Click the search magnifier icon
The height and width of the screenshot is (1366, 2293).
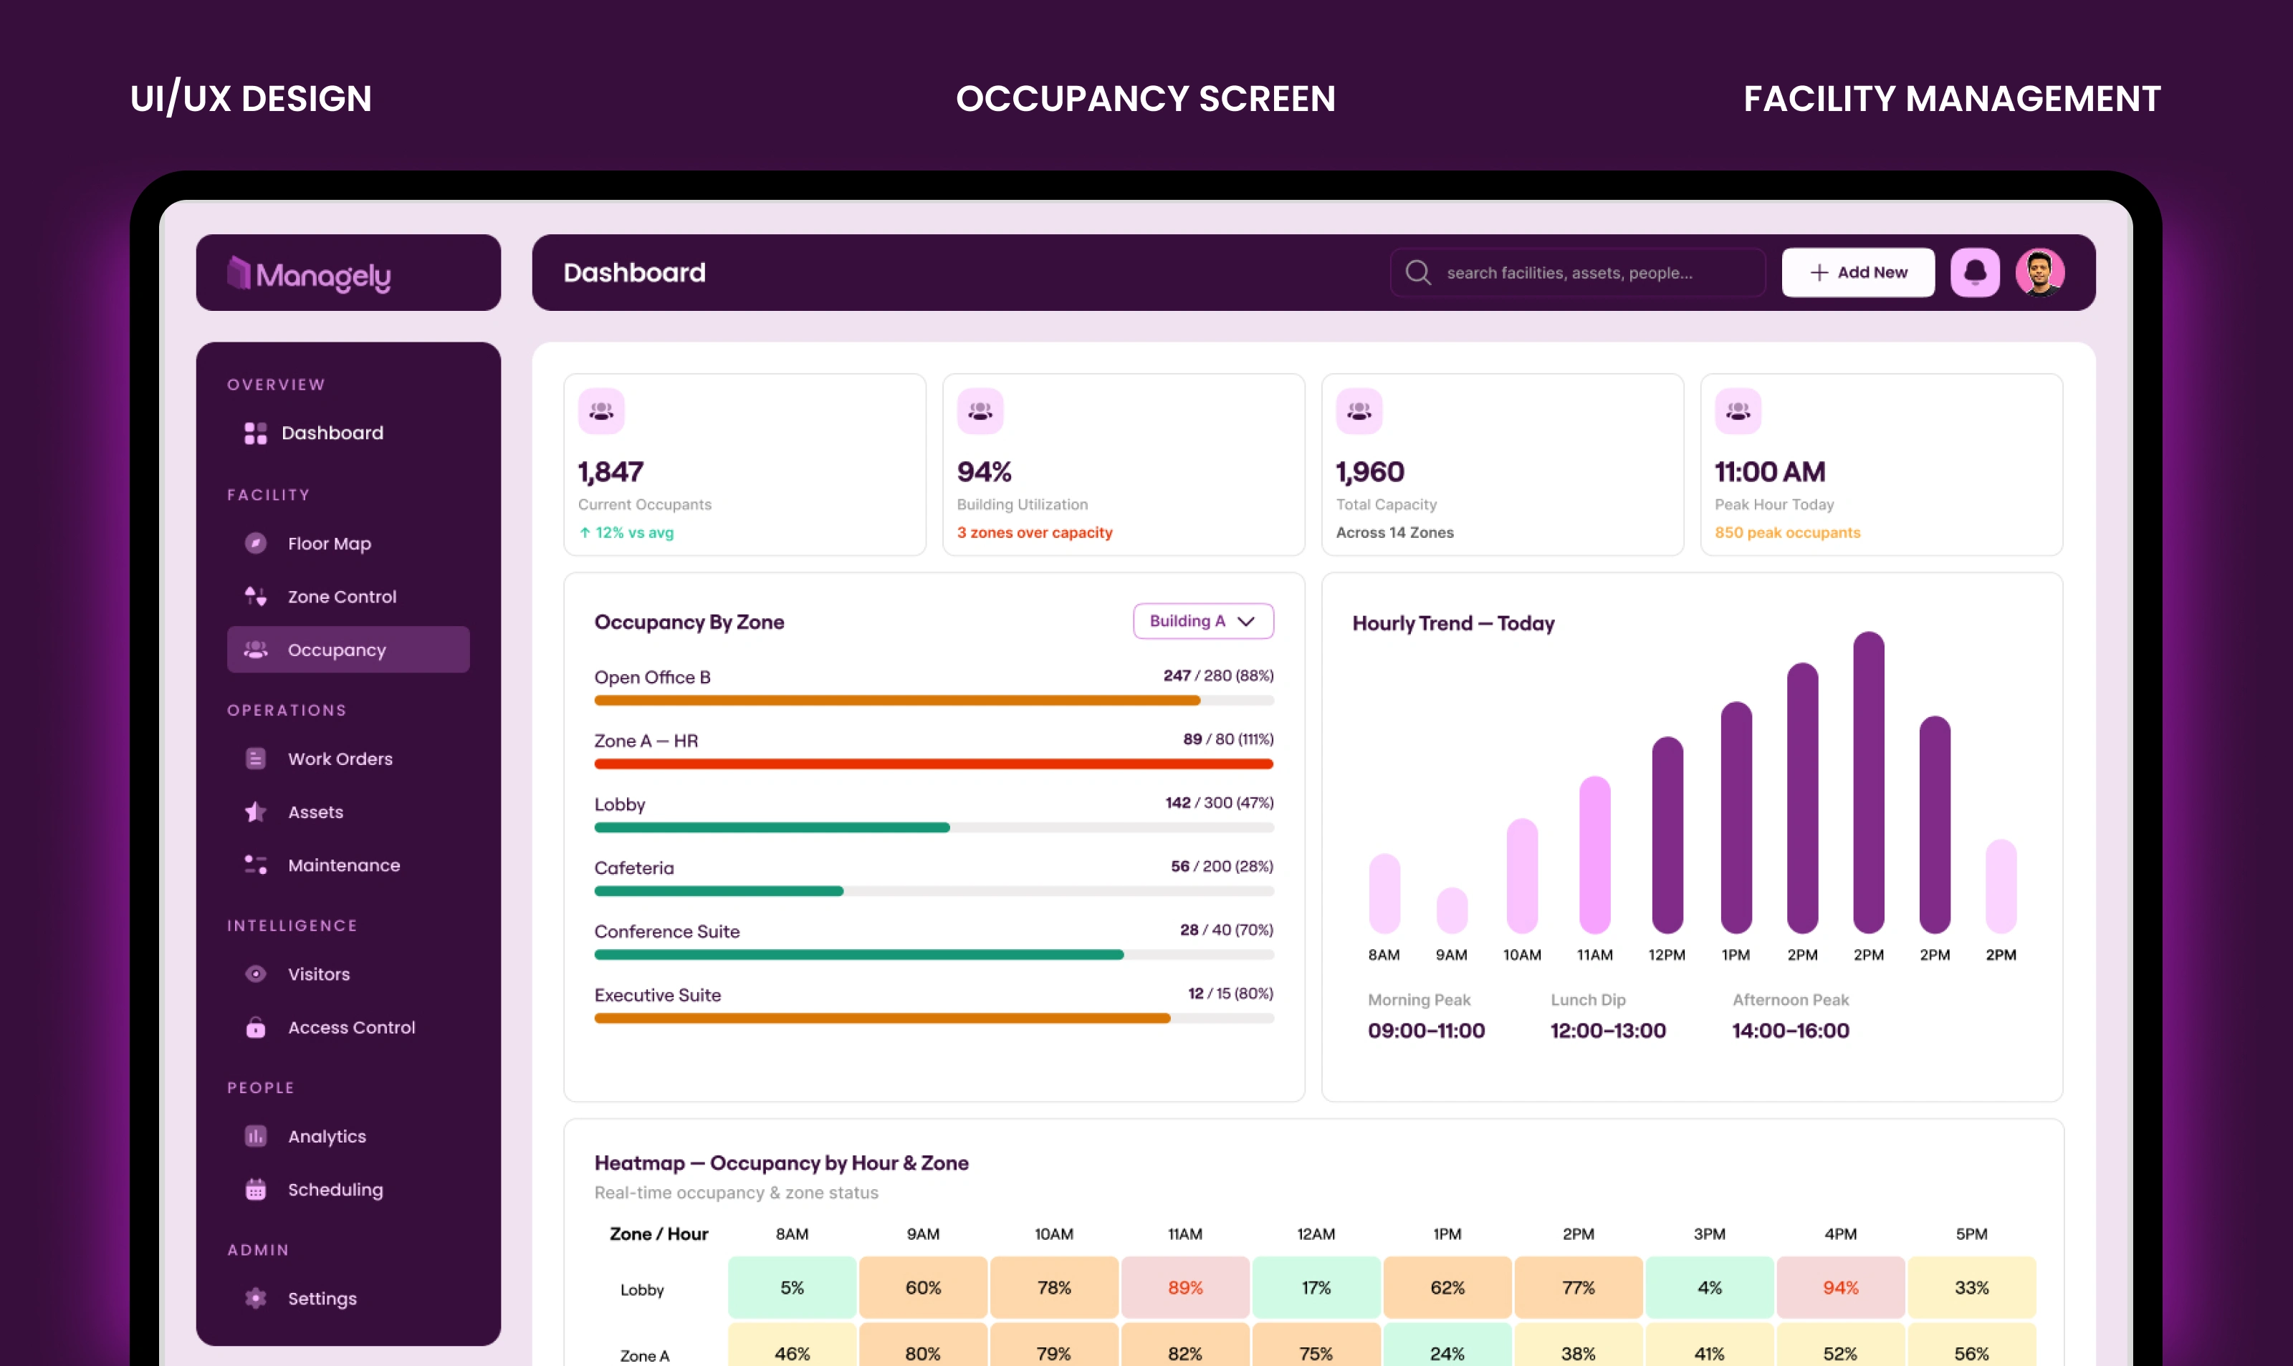click(x=1417, y=272)
